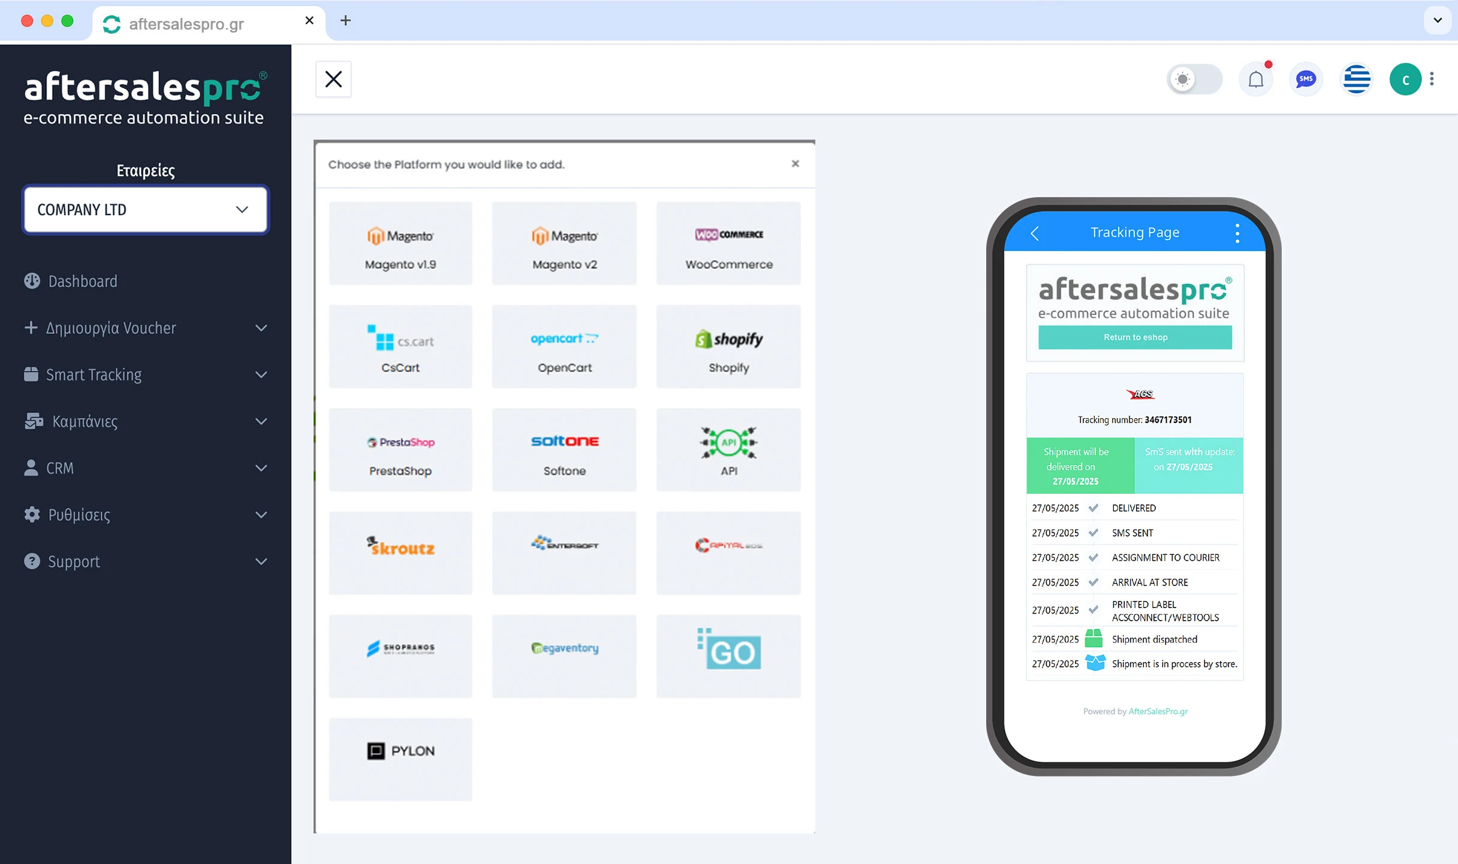The width and height of the screenshot is (1458, 864).
Task: Open the SMS chat bubble icon
Action: [1306, 79]
